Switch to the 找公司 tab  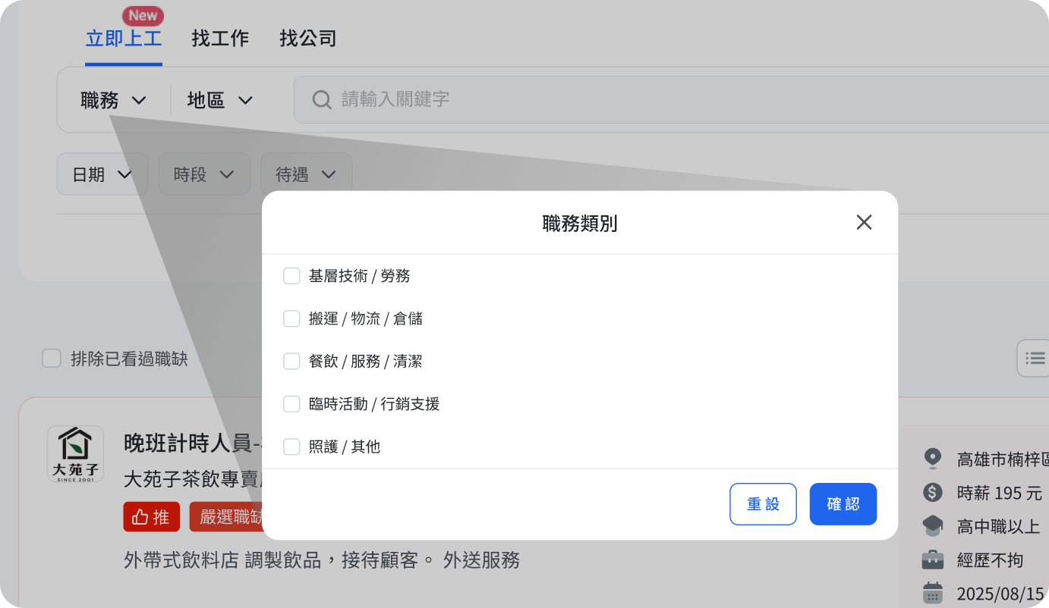click(307, 38)
